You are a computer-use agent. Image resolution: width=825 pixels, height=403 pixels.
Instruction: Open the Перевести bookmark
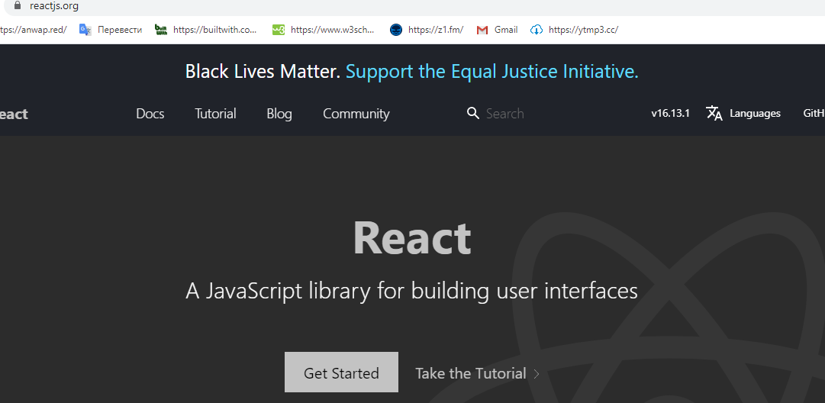(120, 30)
